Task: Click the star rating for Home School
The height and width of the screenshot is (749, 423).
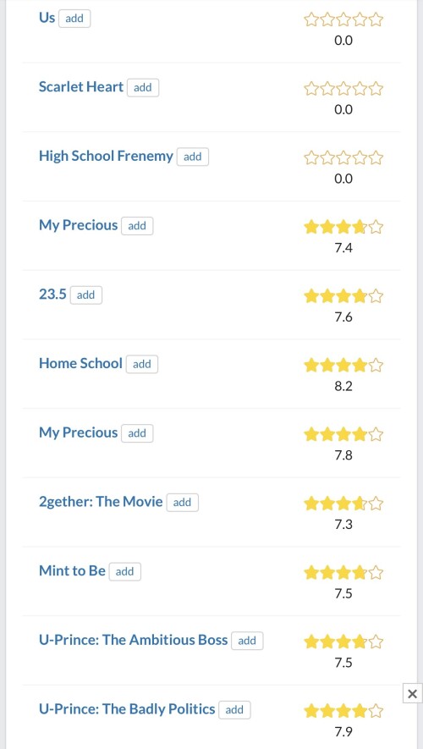Action: [343, 366]
